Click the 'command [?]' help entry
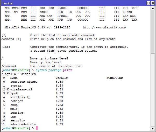 coord(11,39)
